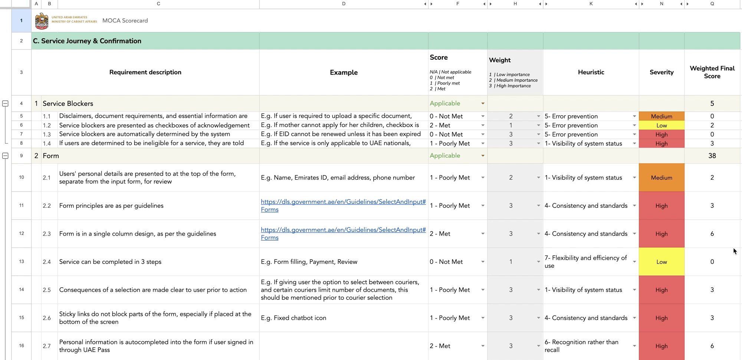Open heuristic dropdown for requirement 2.2
The width and height of the screenshot is (742, 360).
(x=634, y=206)
